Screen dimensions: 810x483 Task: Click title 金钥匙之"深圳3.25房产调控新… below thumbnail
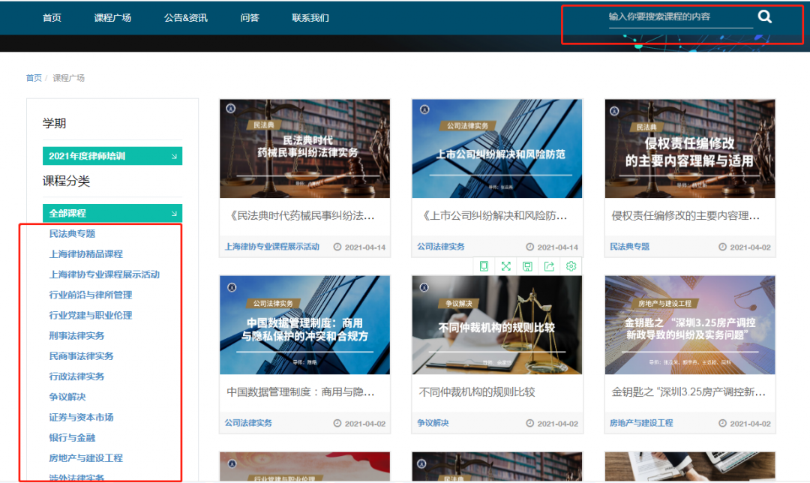pyautogui.click(x=688, y=392)
